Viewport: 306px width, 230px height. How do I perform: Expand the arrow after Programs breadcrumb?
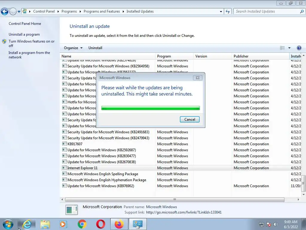(80, 12)
